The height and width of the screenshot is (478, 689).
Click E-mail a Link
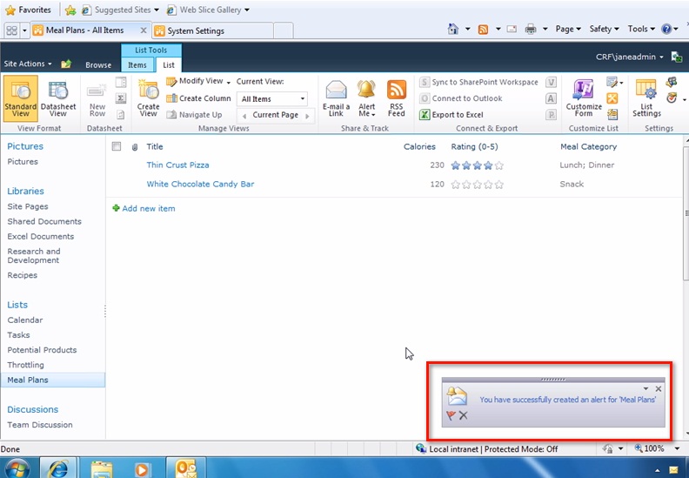coord(336,98)
